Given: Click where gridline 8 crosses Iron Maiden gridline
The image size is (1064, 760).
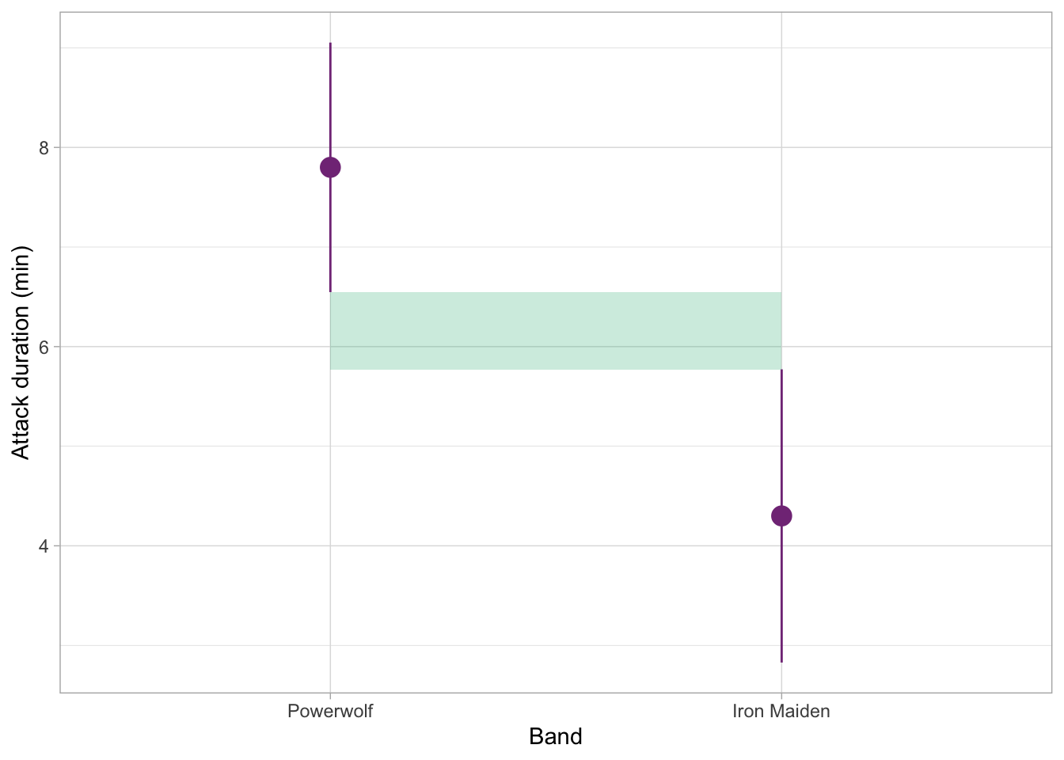Looking at the screenshot, I should pyautogui.click(x=781, y=147).
